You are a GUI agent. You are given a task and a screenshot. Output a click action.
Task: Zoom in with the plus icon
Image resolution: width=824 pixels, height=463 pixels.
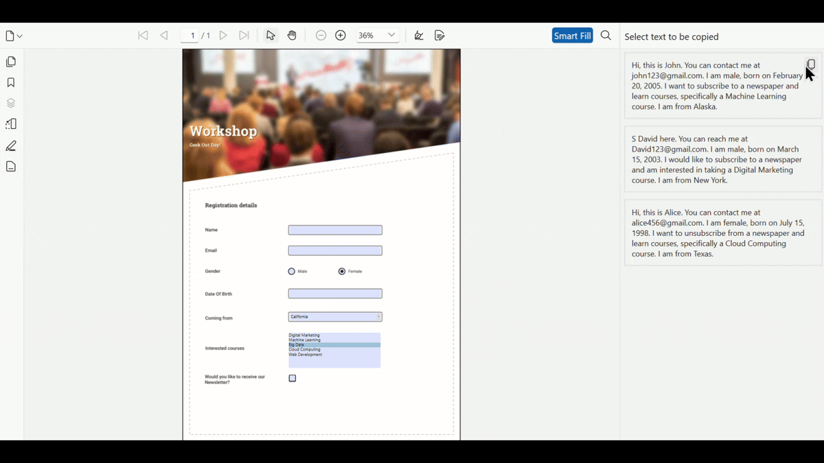341,36
